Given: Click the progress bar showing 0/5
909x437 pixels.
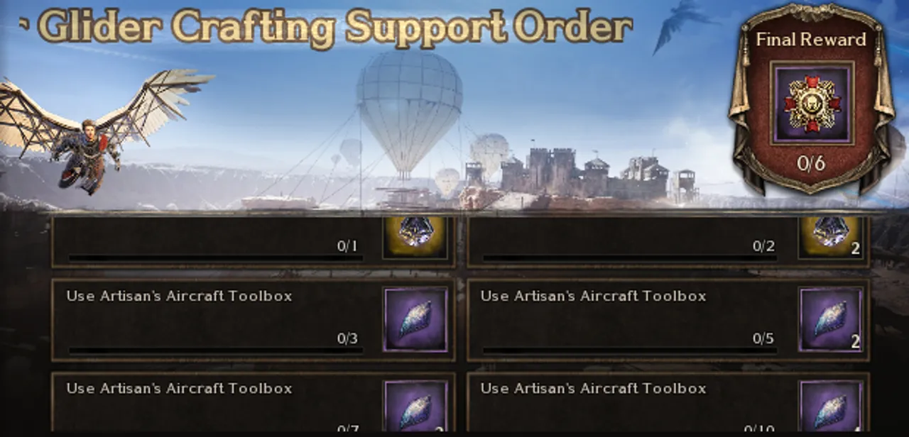Looking at the screenshot, I should [x=629, y=350].
